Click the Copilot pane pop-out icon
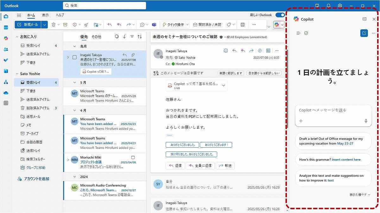The height and width of the screenshot is (213, 380). point(364,19)
